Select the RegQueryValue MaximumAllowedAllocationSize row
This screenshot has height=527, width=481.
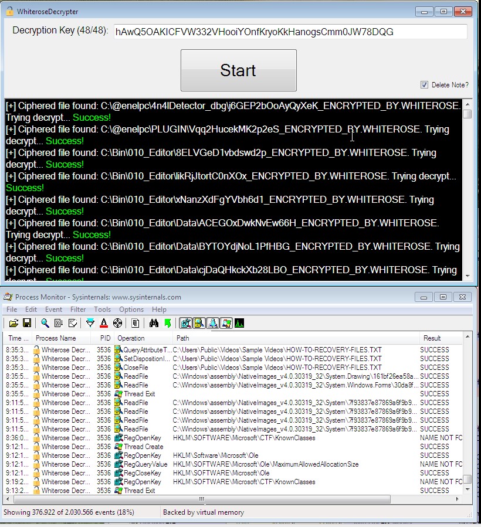pos(233,464)
